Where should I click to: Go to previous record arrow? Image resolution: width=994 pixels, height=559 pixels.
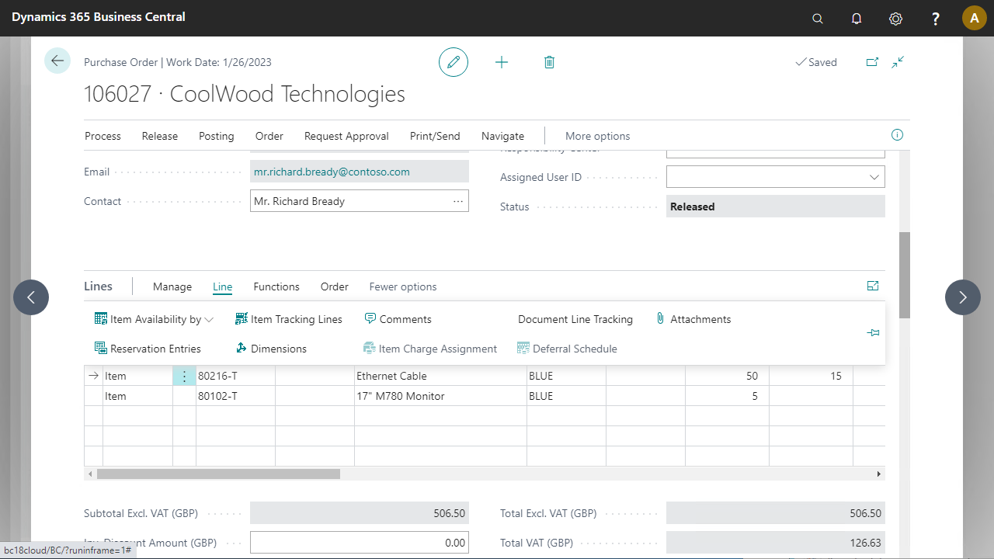tap(31, 297)
